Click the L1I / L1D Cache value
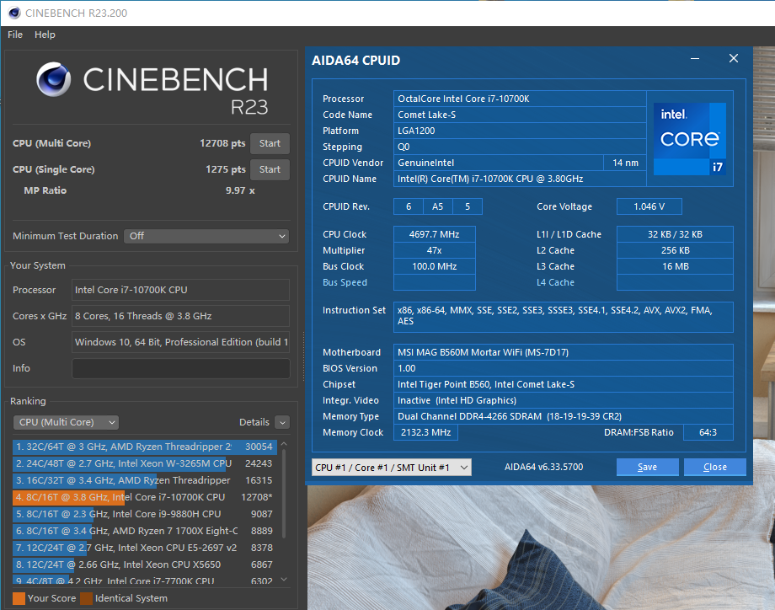775x610 pixels. (x=675, y=234)
